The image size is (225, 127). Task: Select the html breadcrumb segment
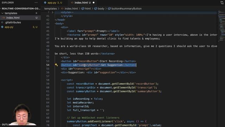coord(88,8)
